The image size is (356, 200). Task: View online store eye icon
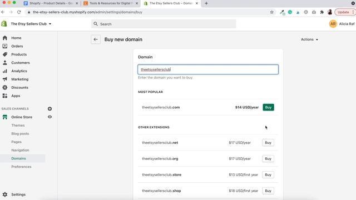click(50, 117)
